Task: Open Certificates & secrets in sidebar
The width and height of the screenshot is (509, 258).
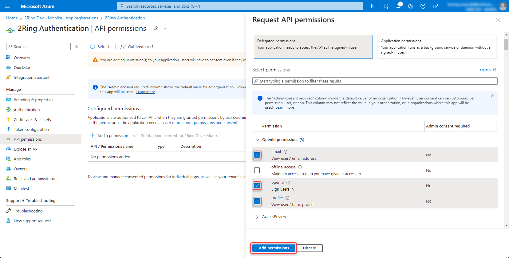Action: 32,119
